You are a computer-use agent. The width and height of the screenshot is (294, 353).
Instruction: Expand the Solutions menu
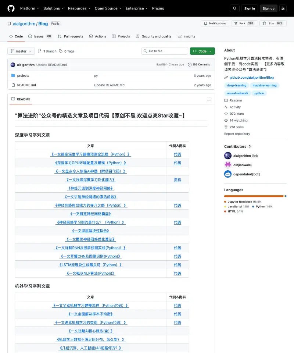tap(54, 8)
